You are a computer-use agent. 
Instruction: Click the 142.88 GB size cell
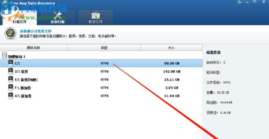tap(172, 71)
